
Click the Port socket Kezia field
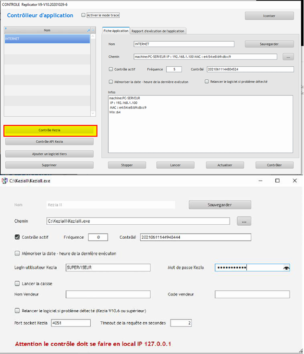click(70, 323)
